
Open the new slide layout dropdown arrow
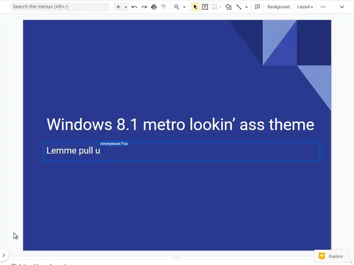click(126, 7)
